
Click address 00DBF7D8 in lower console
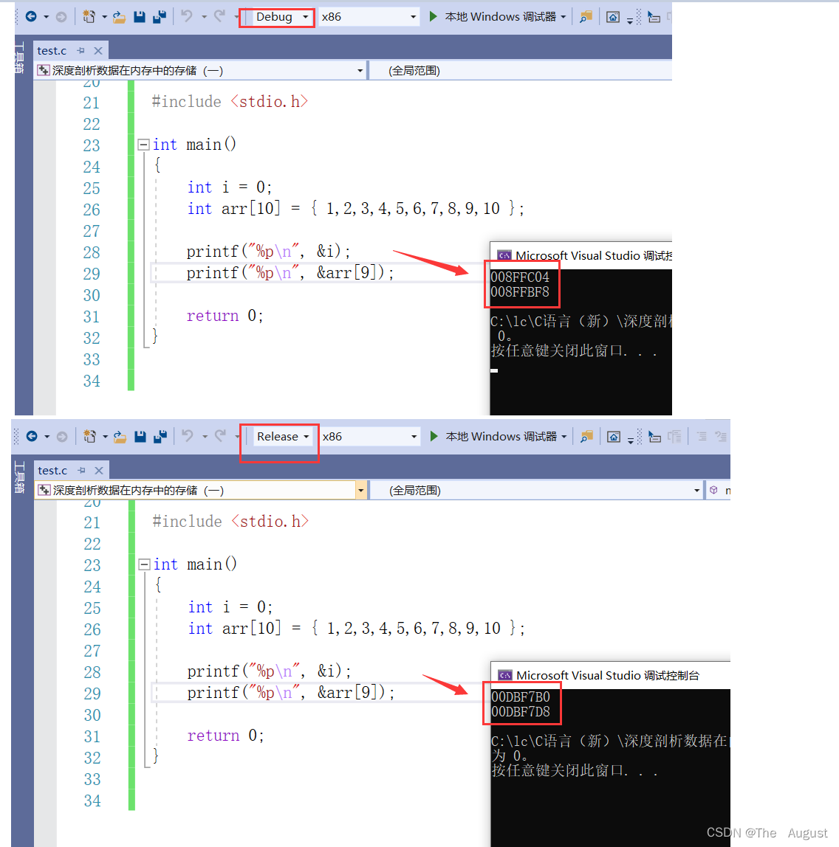click(521, 712)
